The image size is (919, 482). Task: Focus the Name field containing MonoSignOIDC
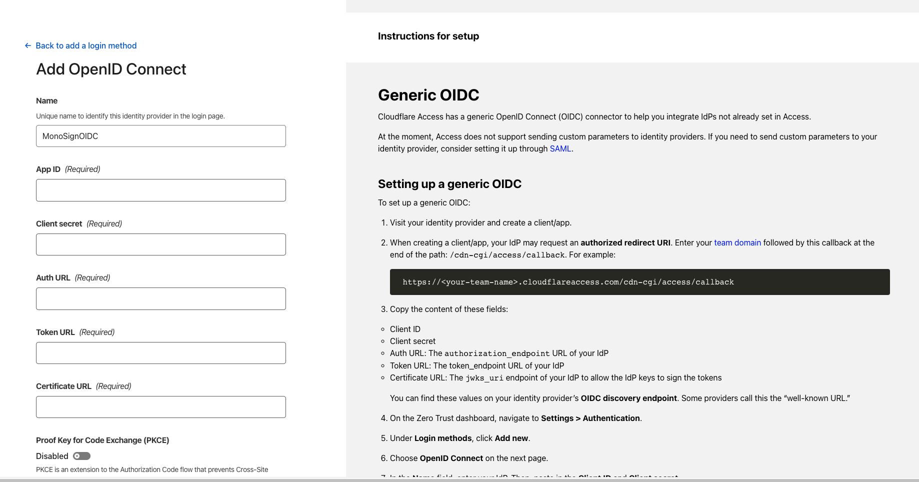(160, 136)
